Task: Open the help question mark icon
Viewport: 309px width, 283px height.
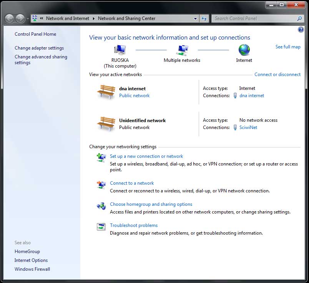Action: [x=301, y=30]
